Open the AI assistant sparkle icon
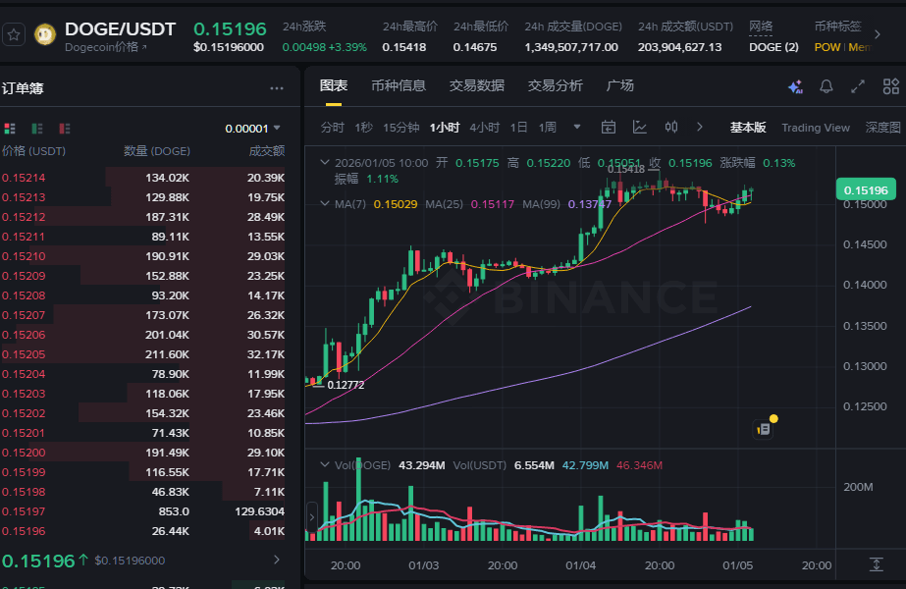906x589 pixels. (x=796, y=86)
